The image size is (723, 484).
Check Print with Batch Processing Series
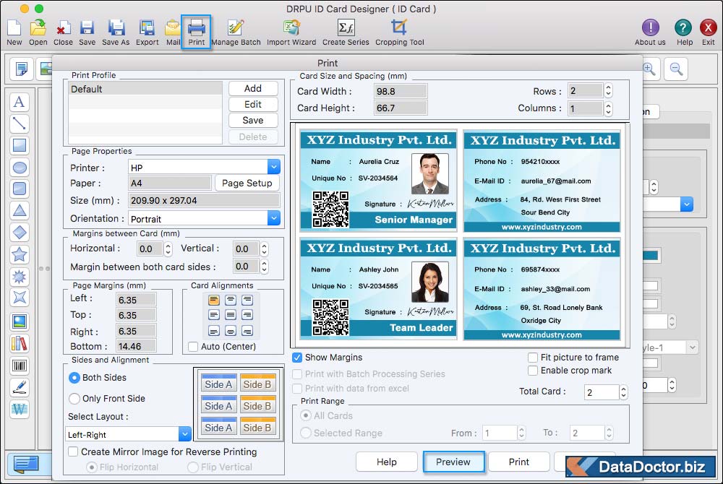point(297,374)
